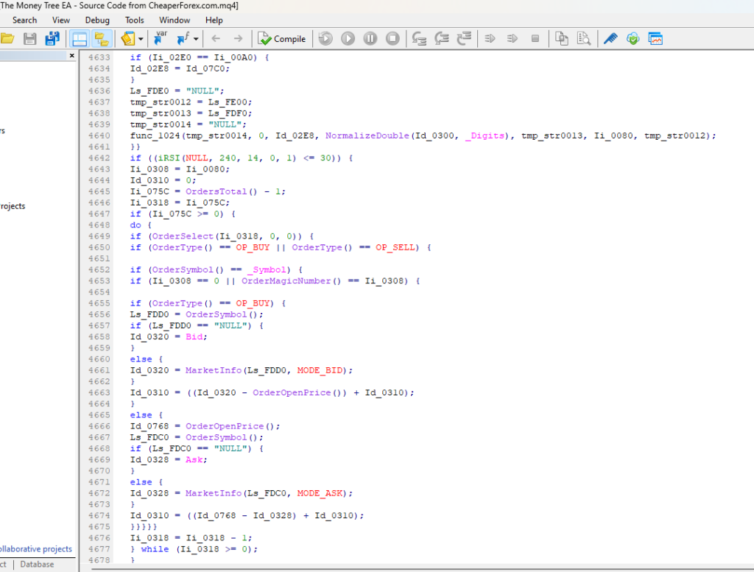Close the Navigator side panel
The height and width of the screenshot is (572, 754).
[x=72, y=56]
